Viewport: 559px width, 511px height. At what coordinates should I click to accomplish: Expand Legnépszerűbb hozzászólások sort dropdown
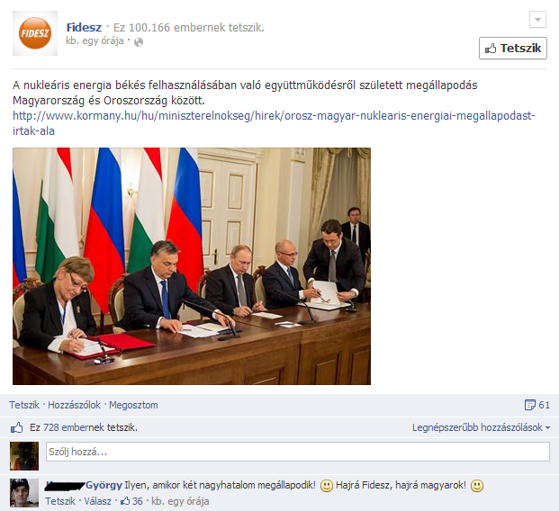pyautogui.click(x=481, y=427)
